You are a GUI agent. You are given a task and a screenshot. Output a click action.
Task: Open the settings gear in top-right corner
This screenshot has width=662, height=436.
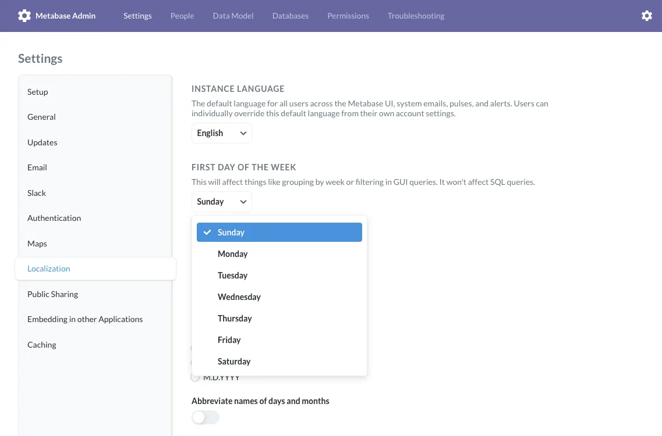click(646, 16)
